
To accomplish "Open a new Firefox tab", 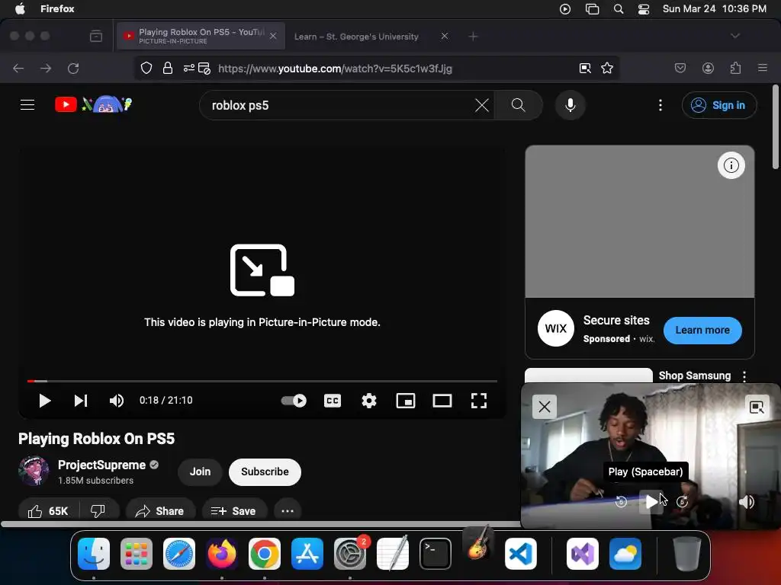I will tap(473, 37).
